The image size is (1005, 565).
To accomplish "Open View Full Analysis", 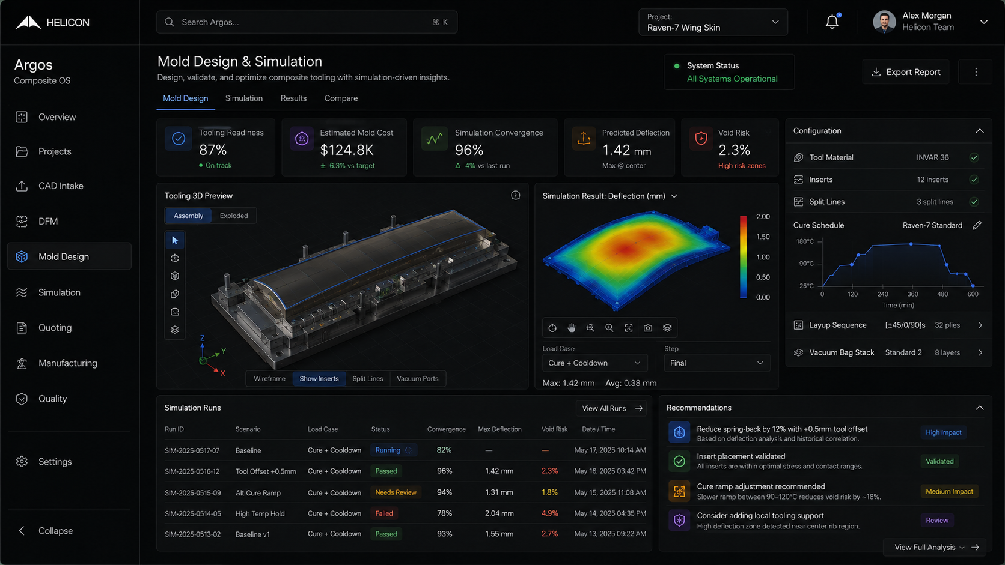I will click(933, 547).
